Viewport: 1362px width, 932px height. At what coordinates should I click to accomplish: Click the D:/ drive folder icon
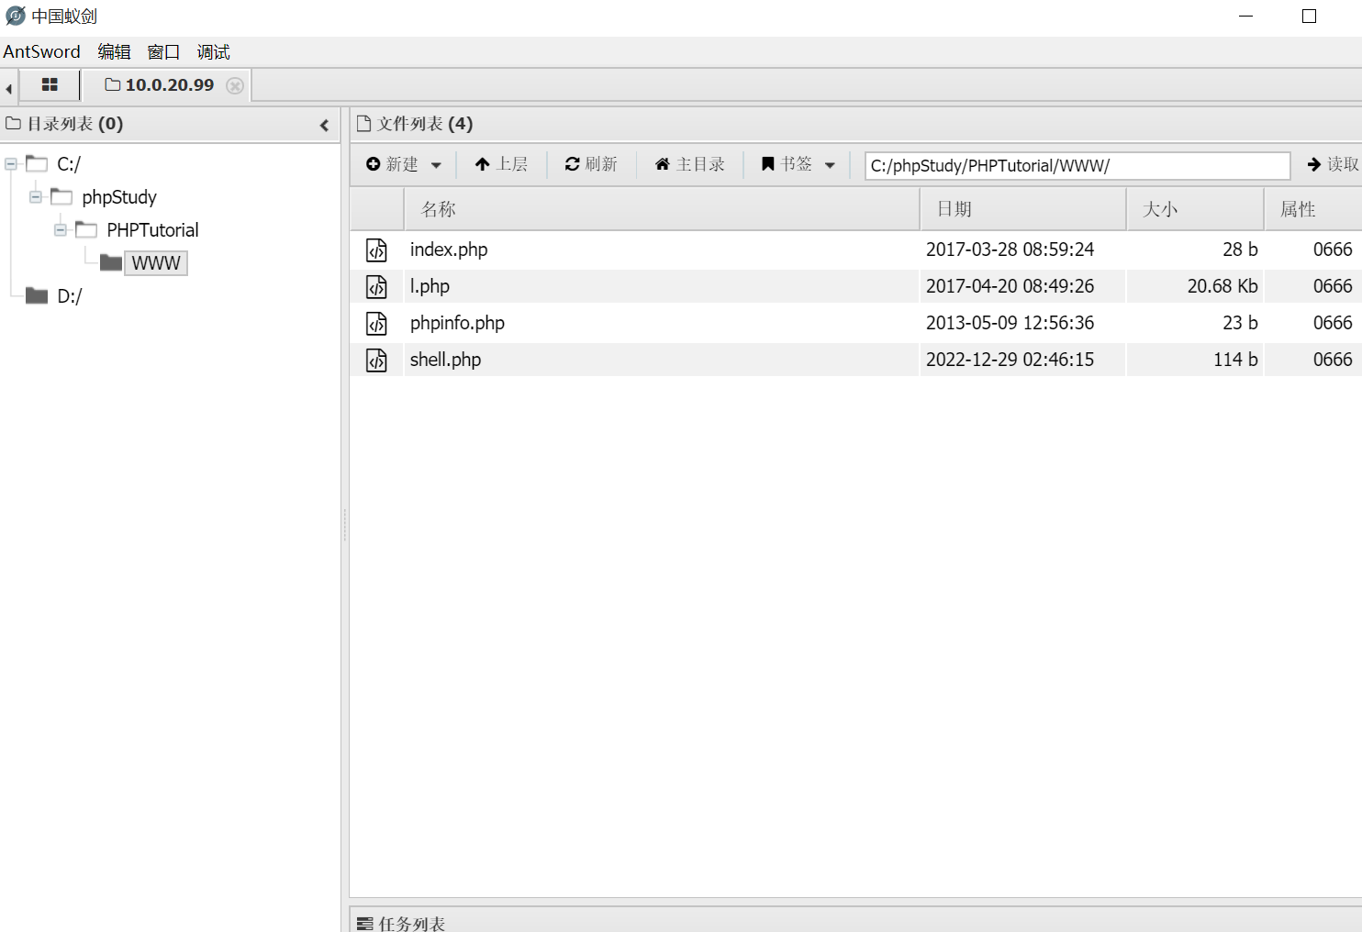(37, 295)
